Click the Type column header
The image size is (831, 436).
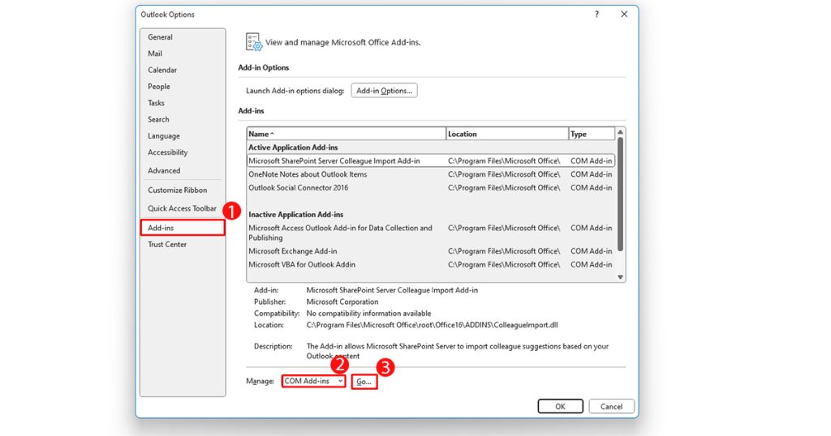592,134
